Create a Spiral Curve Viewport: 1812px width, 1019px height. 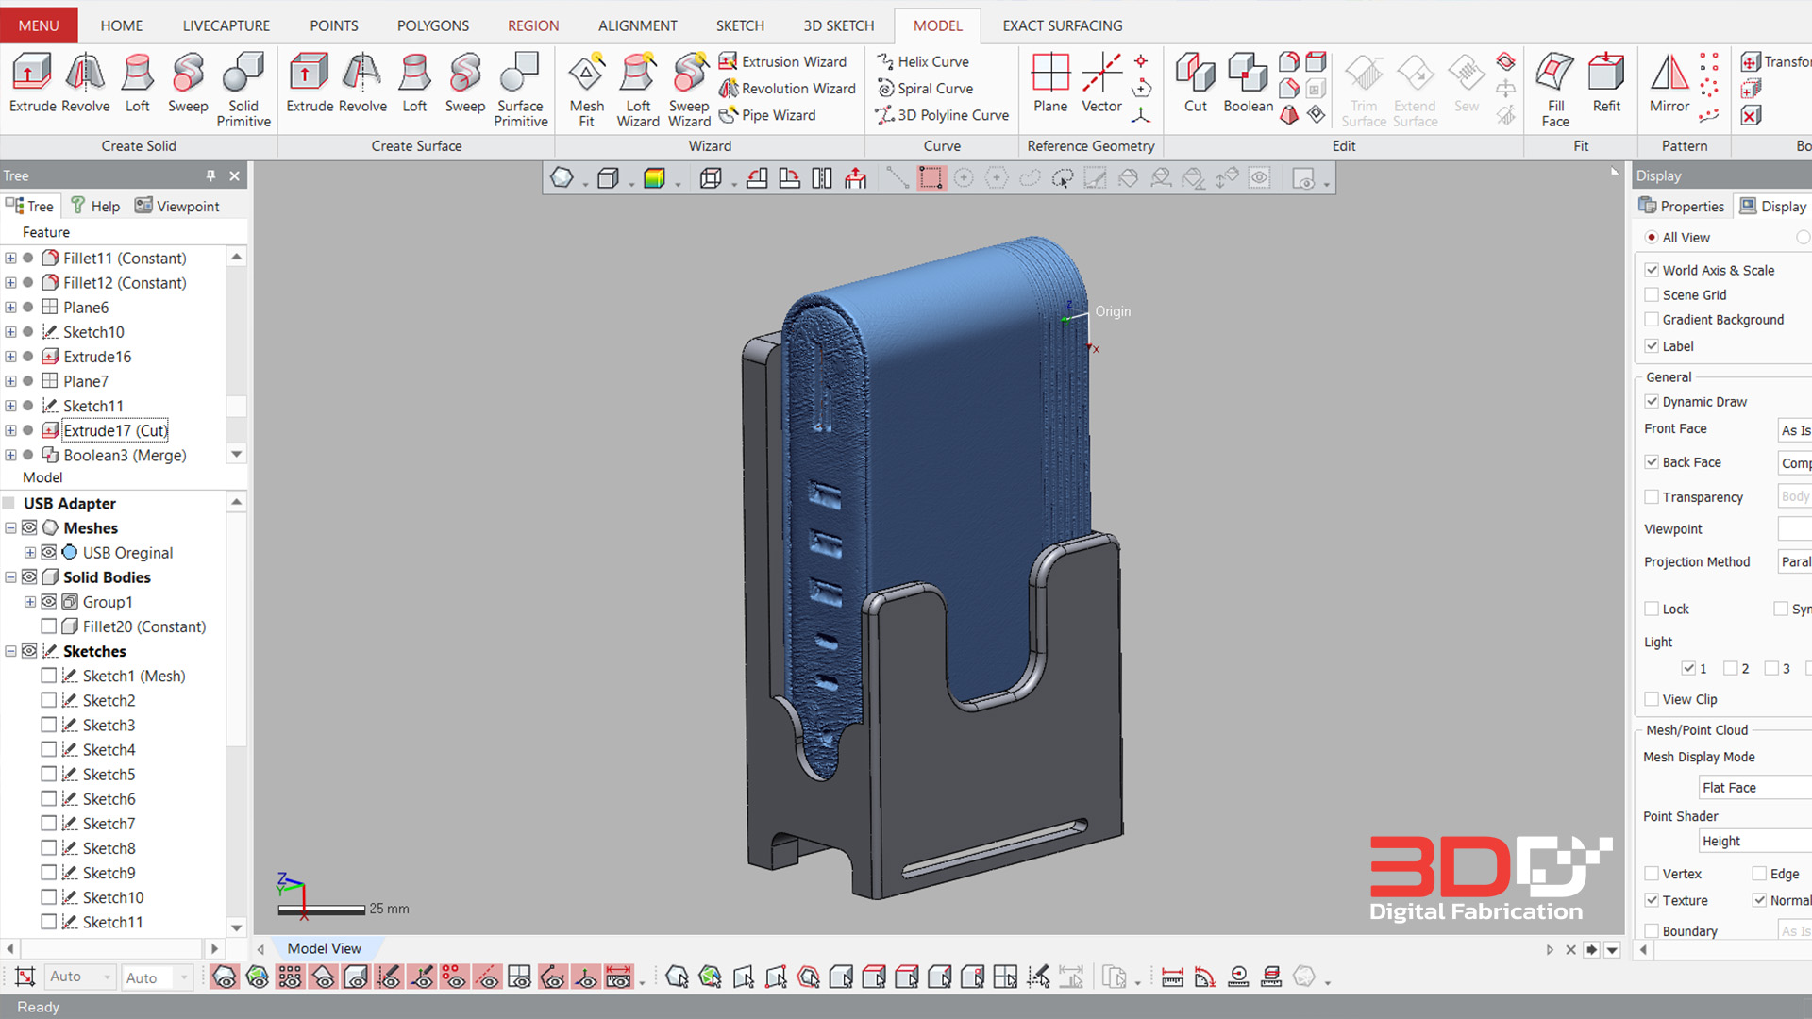[924, 88]
